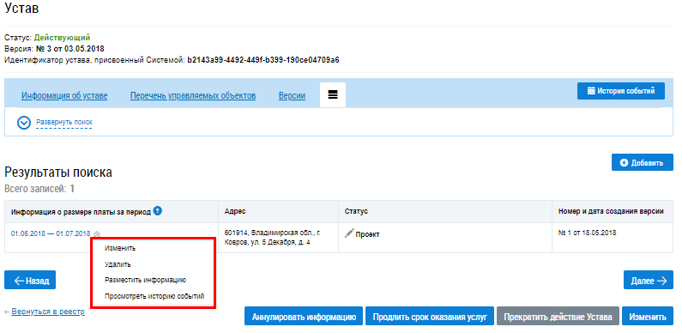The image size is (682, 333).
Task: Click Прекратить действие Устава button
Action: [x=558, y=316]
